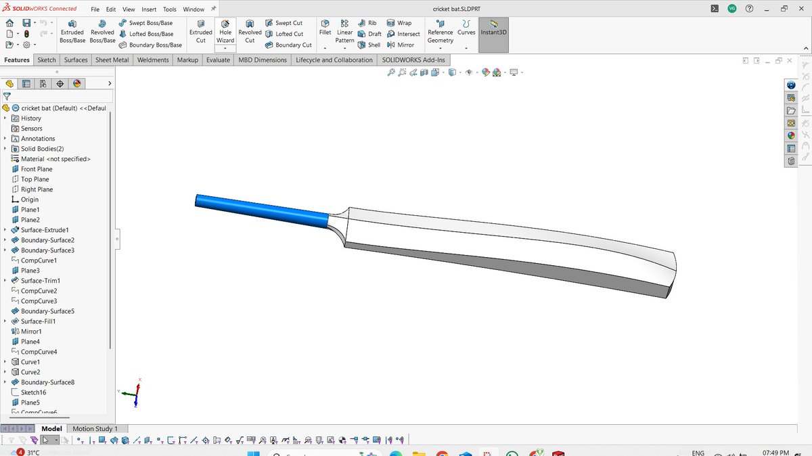812x456 pixels.
Task: Select the Linear Pattern tool
Action: [x=345, y=32]
